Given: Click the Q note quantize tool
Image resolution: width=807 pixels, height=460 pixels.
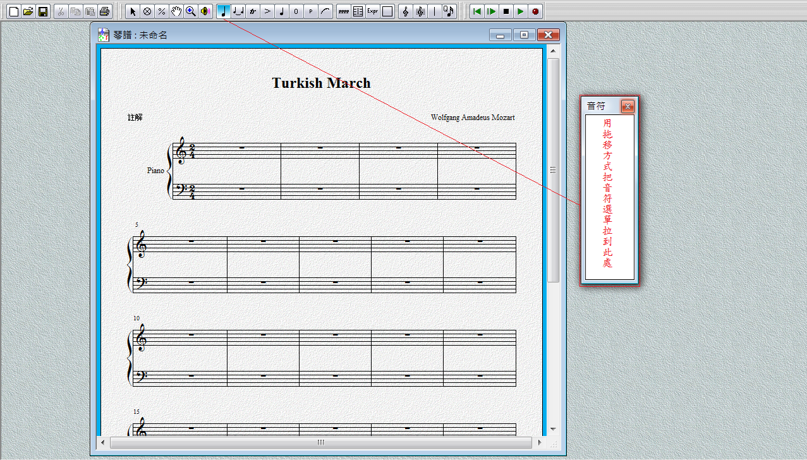Looking at the screenshot, I should click(x=449, y=11).
